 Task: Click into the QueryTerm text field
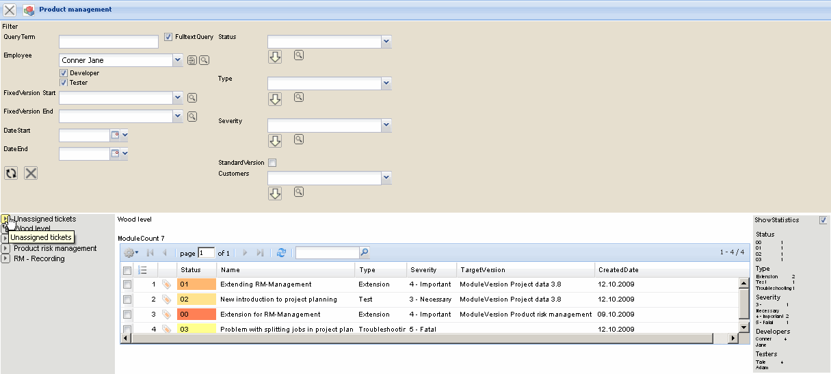click(109, 42)
